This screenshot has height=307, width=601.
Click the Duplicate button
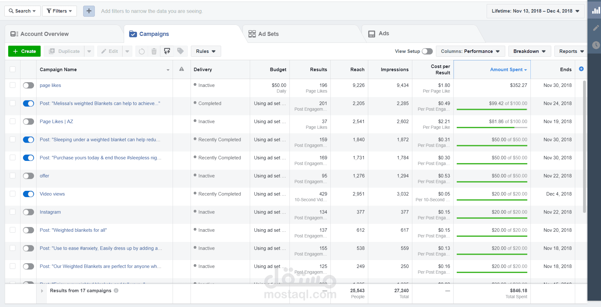64,51
